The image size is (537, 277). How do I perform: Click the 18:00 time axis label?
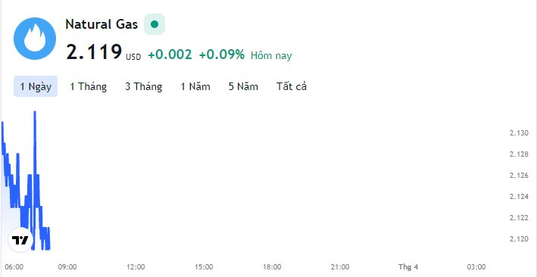pos(272,267)
